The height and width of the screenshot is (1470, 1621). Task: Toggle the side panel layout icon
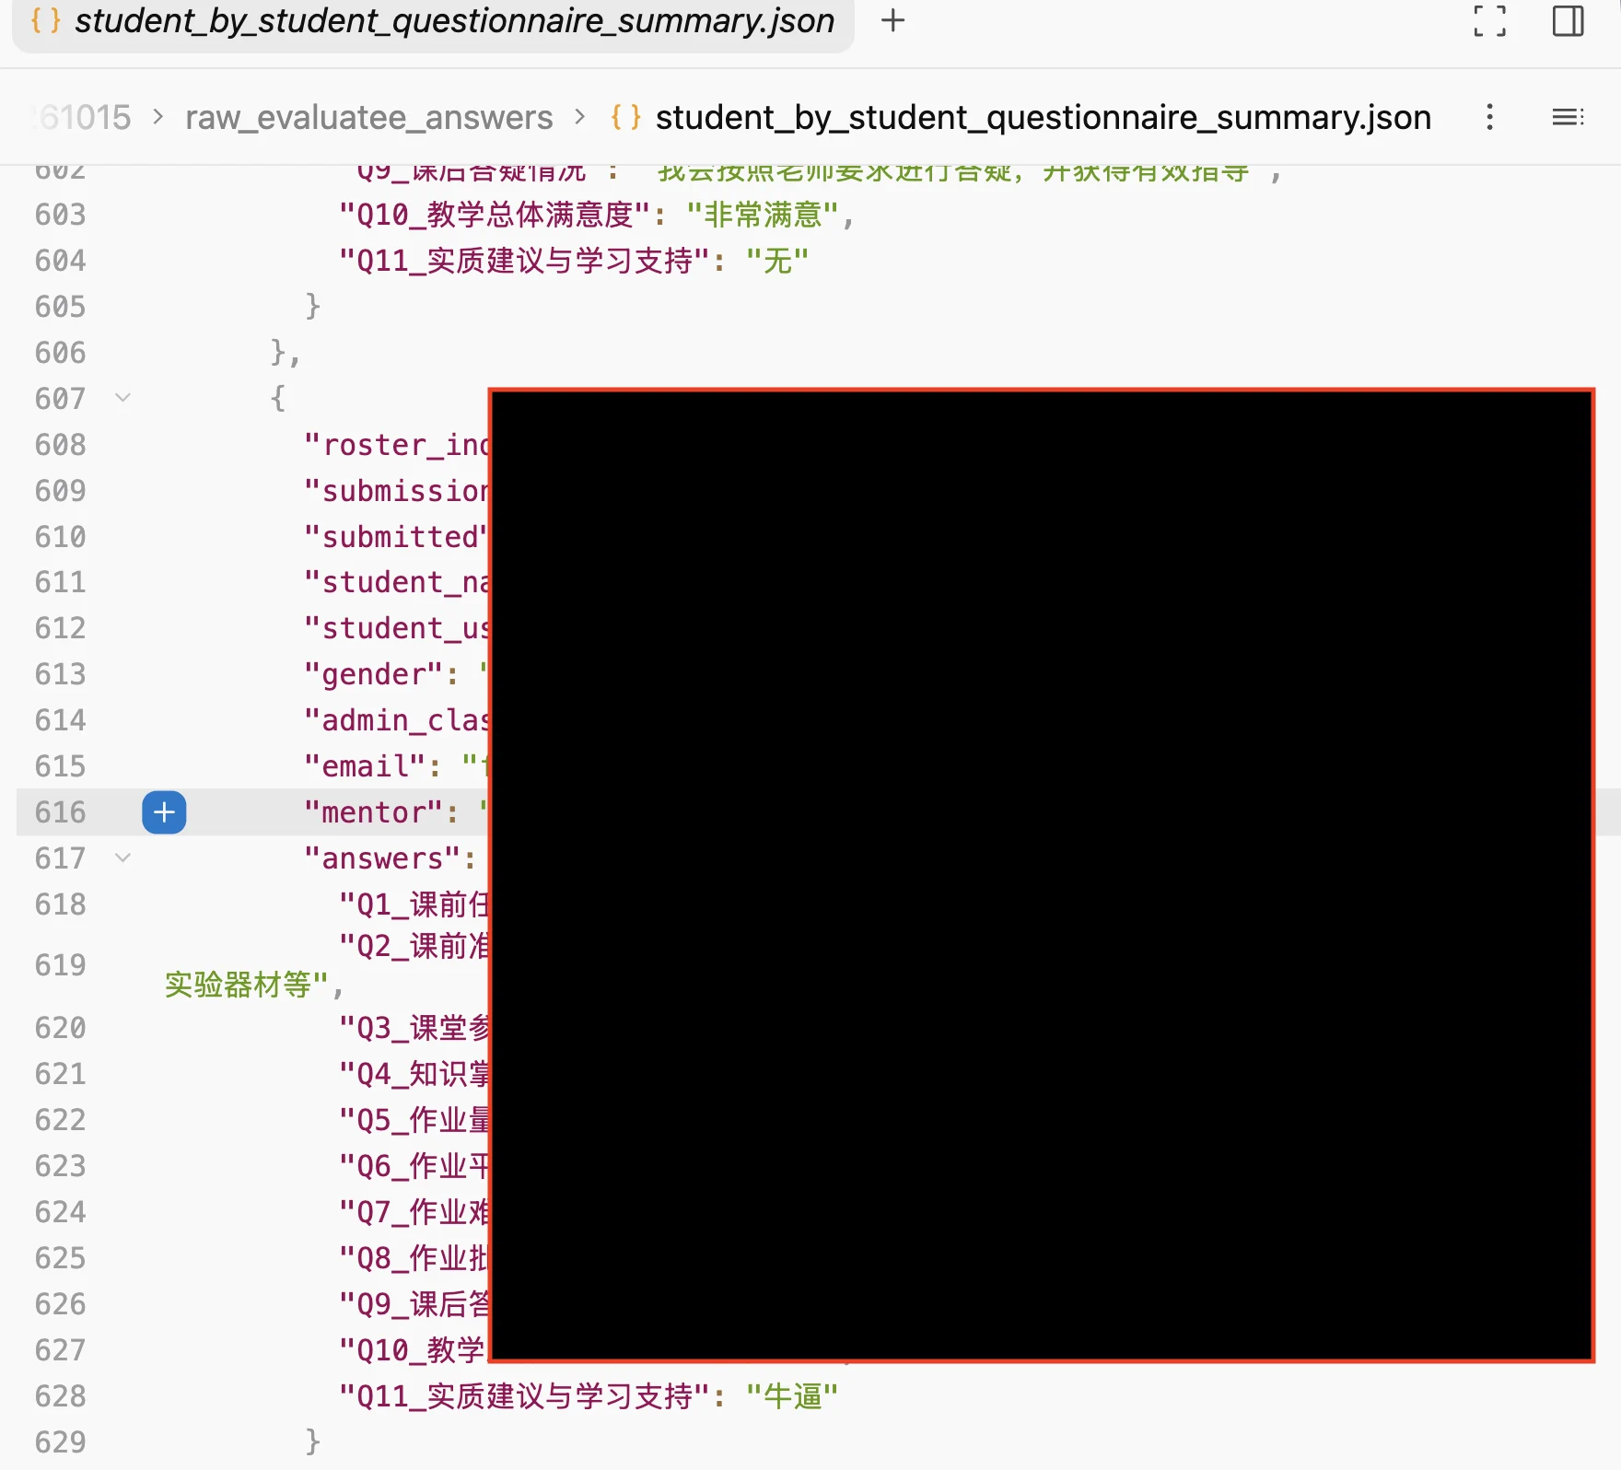point(1568,21)
